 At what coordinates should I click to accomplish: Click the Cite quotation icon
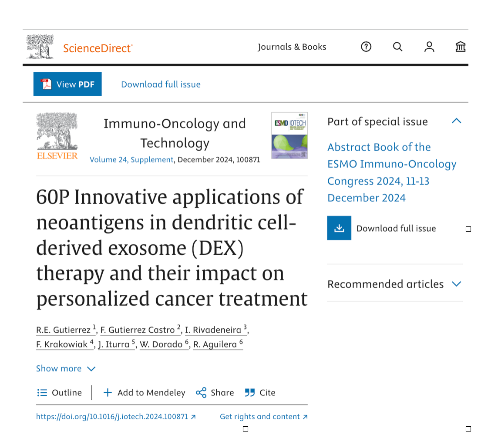pyautogui.click(x=249, y=393)
